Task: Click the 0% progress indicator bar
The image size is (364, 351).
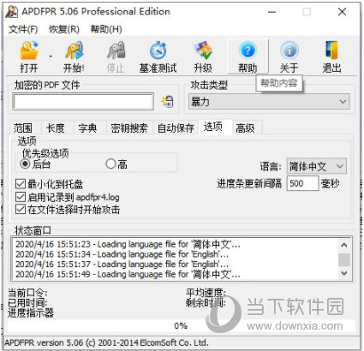Action: pos(182,326)
